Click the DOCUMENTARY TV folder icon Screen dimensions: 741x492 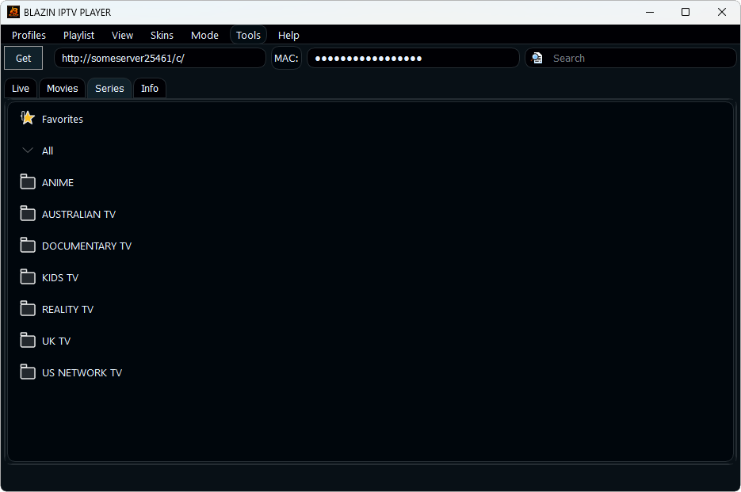pyautogui.click(x=28, y=246)
